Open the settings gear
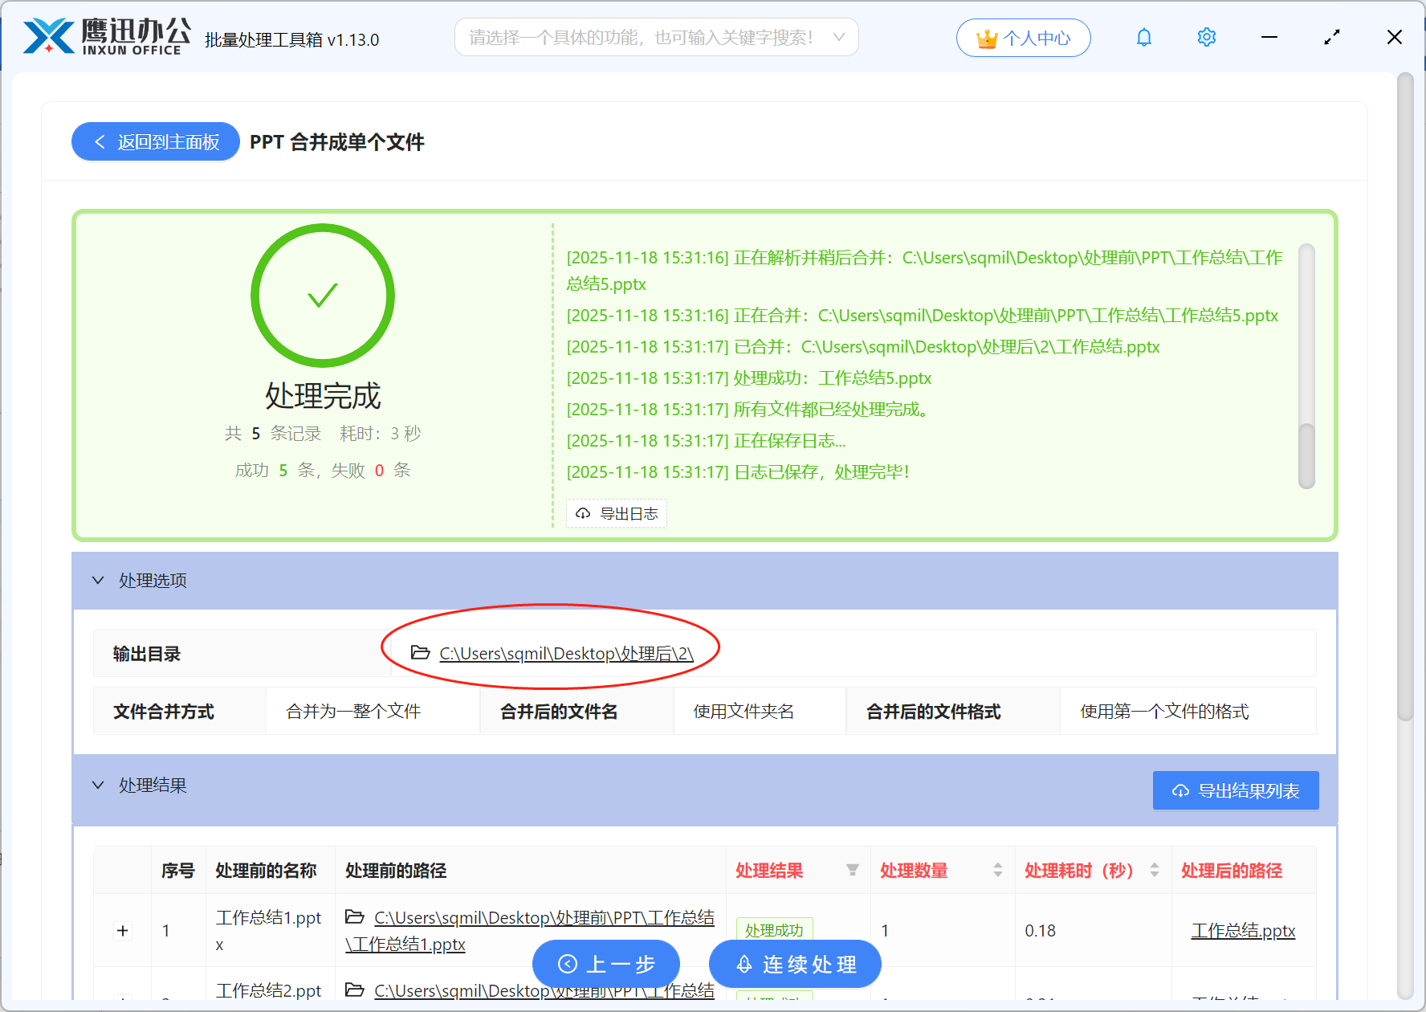Image resolution: width=1426 pixels, height=1012 pixels. pyautogui.click(x=1206, y=37)
